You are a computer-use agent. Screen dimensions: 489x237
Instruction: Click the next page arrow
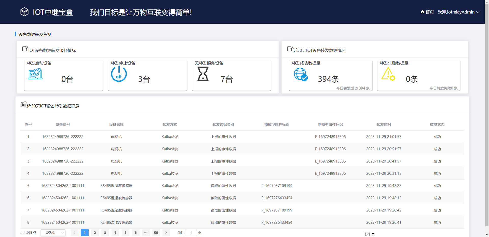click(x=166, y=233)
